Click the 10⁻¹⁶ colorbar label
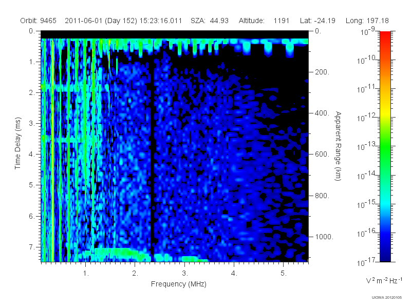 pos(367,234)
